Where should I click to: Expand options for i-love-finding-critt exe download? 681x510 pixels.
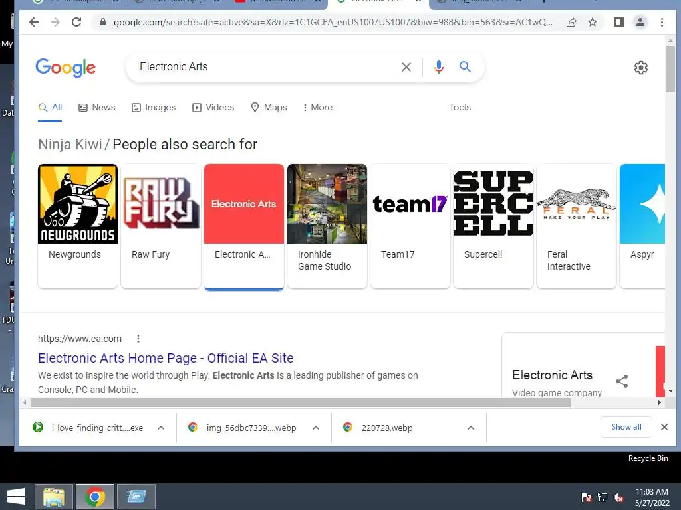(x=161, y=428)
